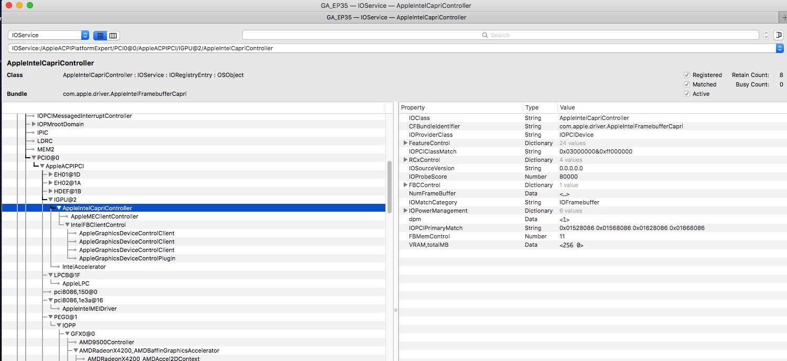
Task: Select the IOPCIClassMatch property row
Action: pos(592,151)
